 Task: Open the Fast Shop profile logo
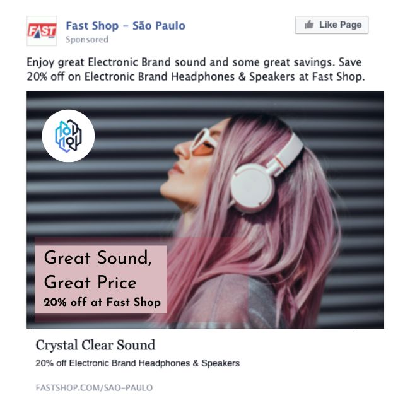click(x=42, y=31)
